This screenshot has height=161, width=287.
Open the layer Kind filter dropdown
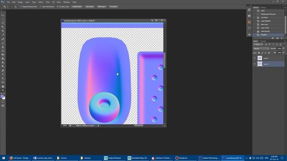pos(258,44)
